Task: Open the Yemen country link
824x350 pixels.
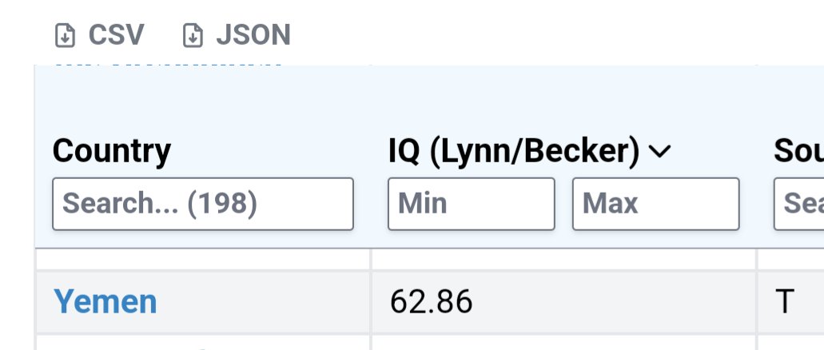Action: coord(105,301)
